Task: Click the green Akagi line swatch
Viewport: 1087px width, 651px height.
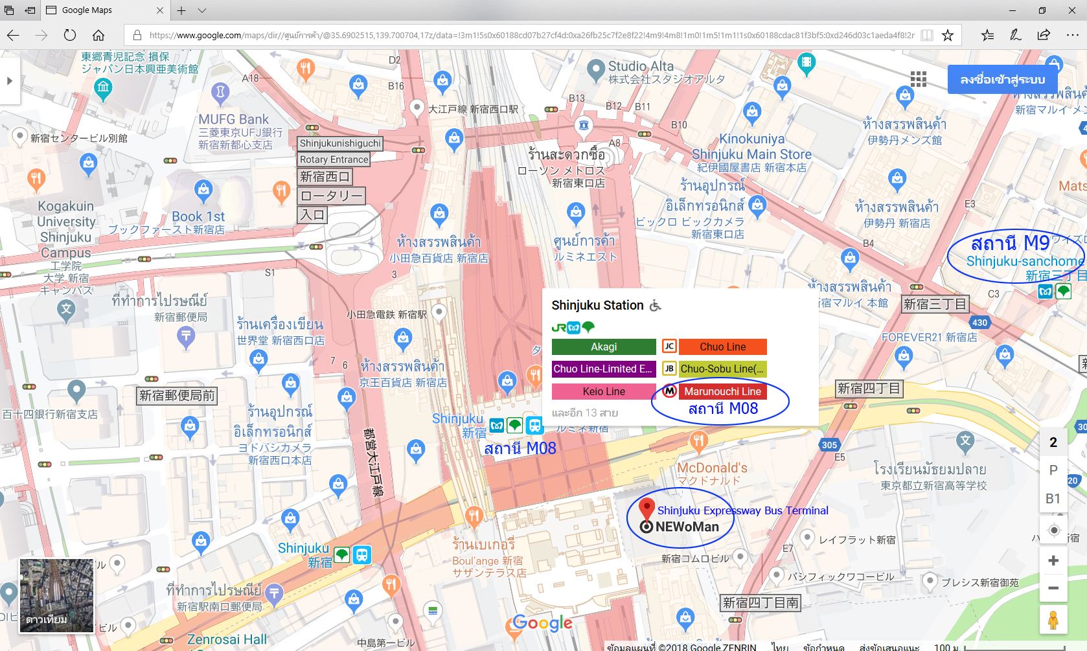Action: (604, 347)
